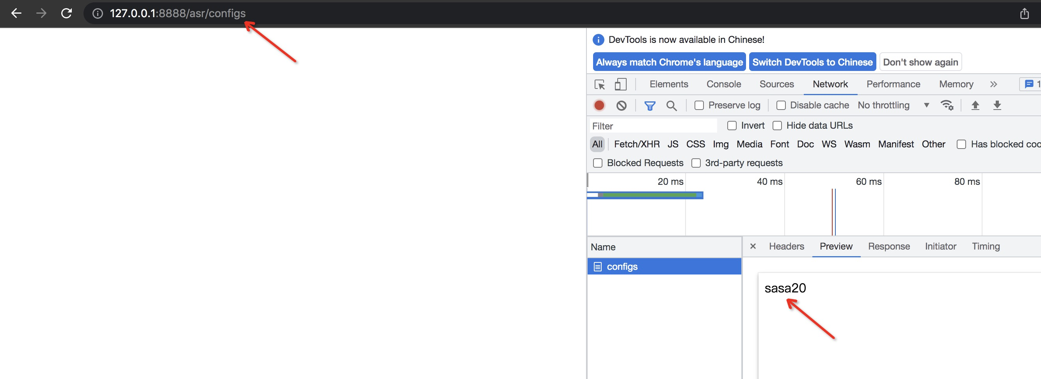
Task: Open the No throttling dropdown
Action: pyautogui.click(x=893, y=105)
